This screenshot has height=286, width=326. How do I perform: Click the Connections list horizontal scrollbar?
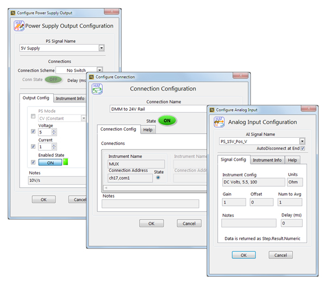pos(155,188)
